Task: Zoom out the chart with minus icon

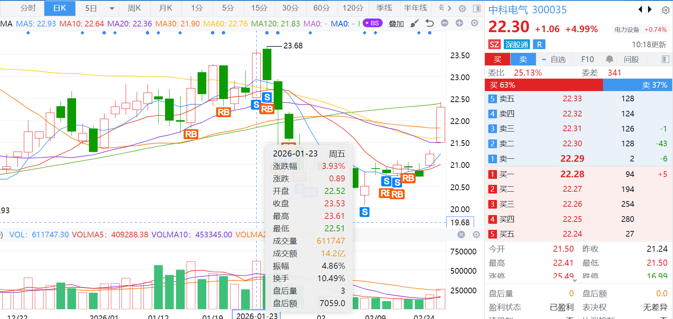Action: [445, 23]
